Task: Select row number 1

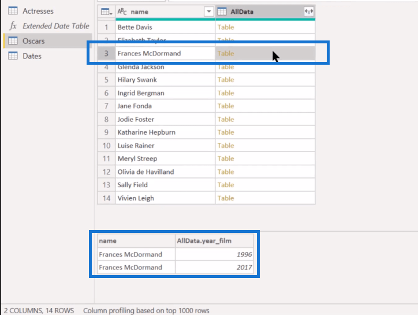Action: coord(106,27)
